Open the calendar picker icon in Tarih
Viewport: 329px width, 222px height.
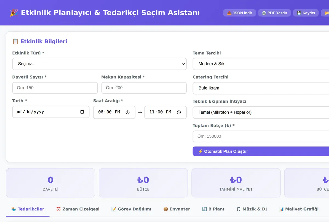tap(82, 112)
